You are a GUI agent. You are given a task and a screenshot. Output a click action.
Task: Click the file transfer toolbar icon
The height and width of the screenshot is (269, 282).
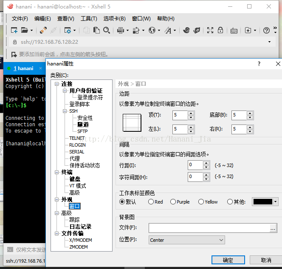point(136,30)
